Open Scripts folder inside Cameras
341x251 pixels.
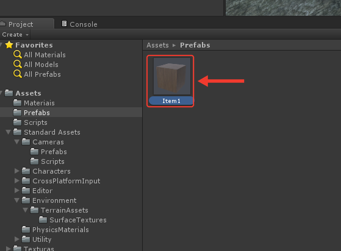tap(53, 161)
